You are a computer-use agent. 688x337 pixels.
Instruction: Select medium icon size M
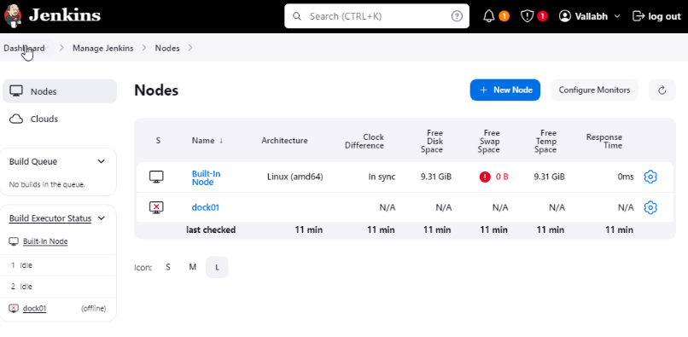click(193, 267)
